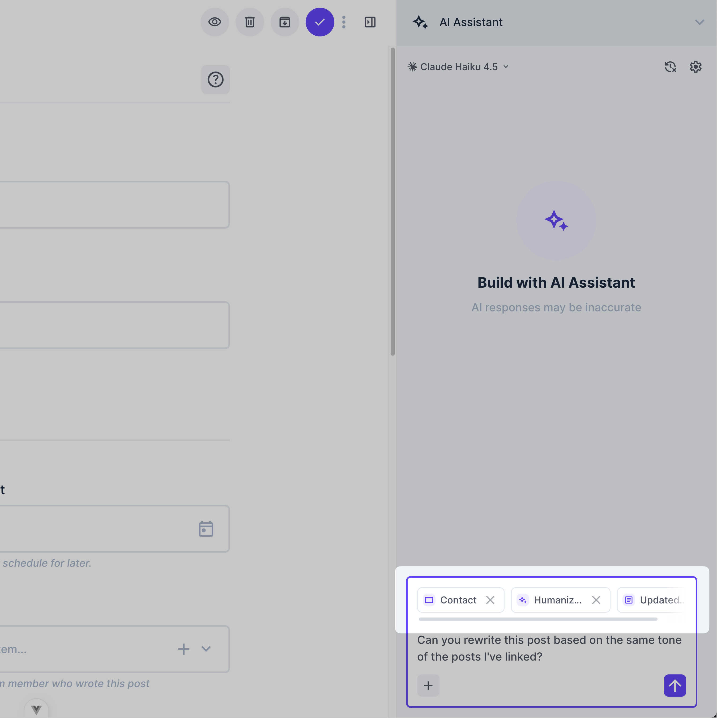Image resolution: width=717 pixels, height=718 pixels.
Task: Click the AI Assistant header title
Action: pos(471,22)
